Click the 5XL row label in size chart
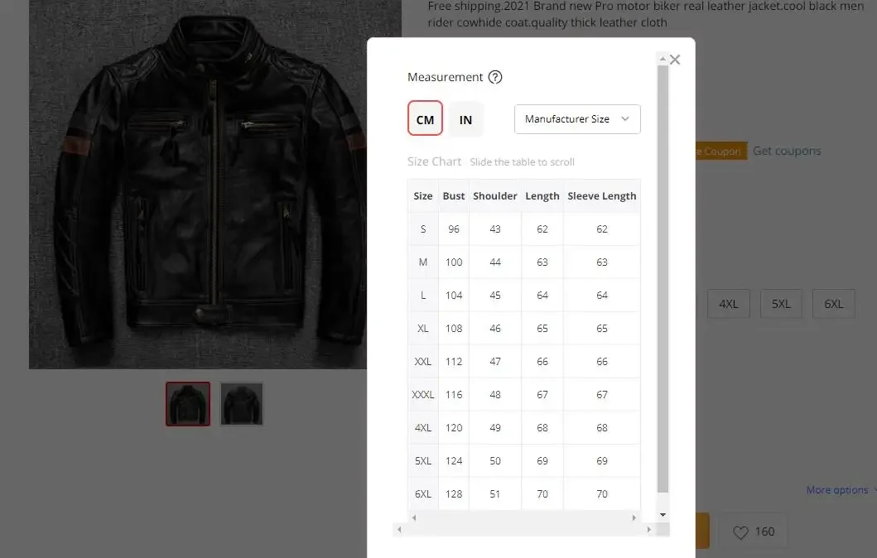The width and height of the screenshot is (877, 558). [423, 460]
